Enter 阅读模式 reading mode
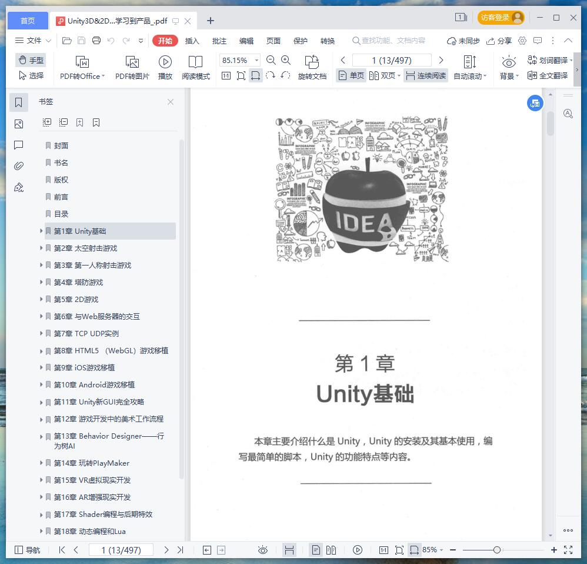 [196, 68]
